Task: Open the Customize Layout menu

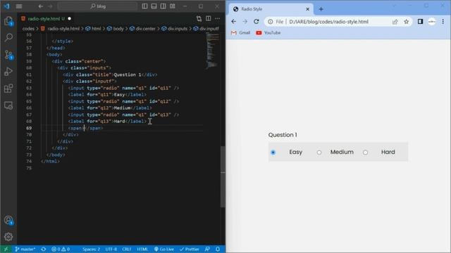Action: click(172, 6)
